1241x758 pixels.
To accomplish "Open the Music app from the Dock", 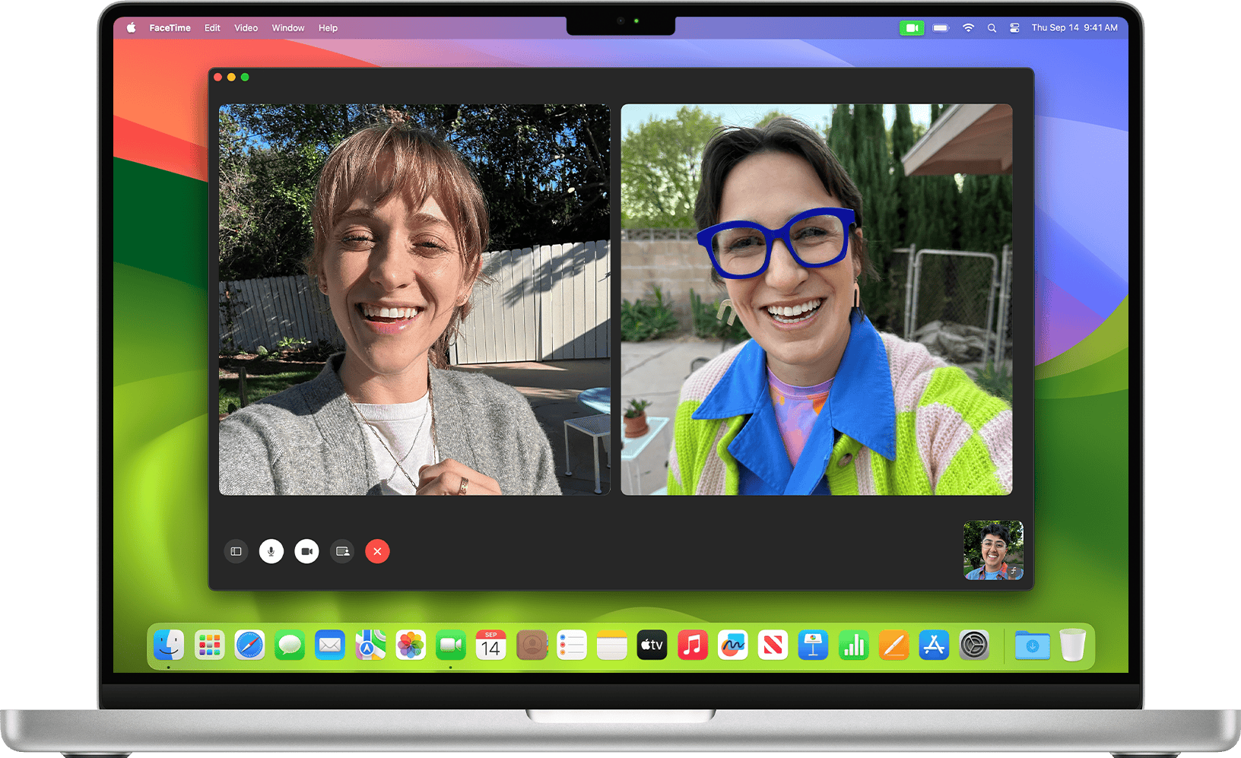I will point(692,645).
